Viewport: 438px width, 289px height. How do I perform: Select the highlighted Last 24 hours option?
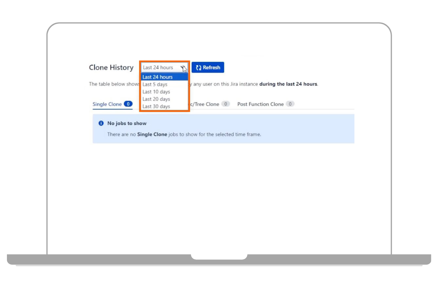click(x=158, y=77)
